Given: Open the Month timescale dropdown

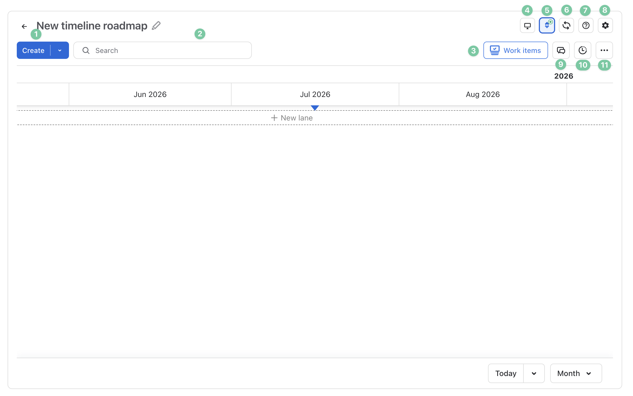Looking at the screenshot, I should click(x=576, y=373).
